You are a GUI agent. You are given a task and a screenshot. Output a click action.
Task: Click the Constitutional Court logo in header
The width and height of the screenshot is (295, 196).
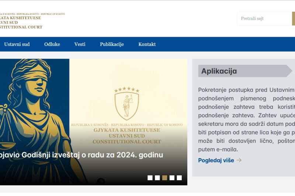tap(32, 21)
